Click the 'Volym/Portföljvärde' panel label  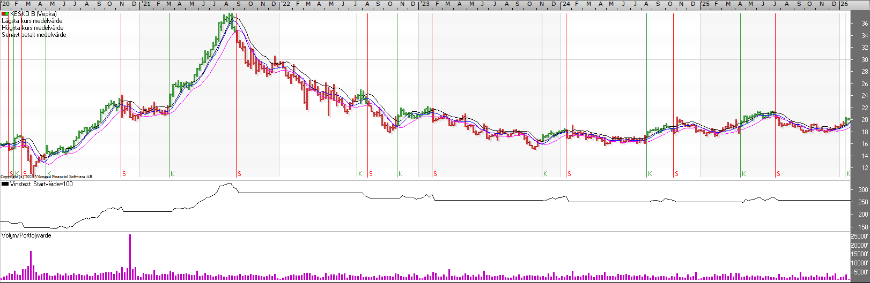[x=26, y=235]
